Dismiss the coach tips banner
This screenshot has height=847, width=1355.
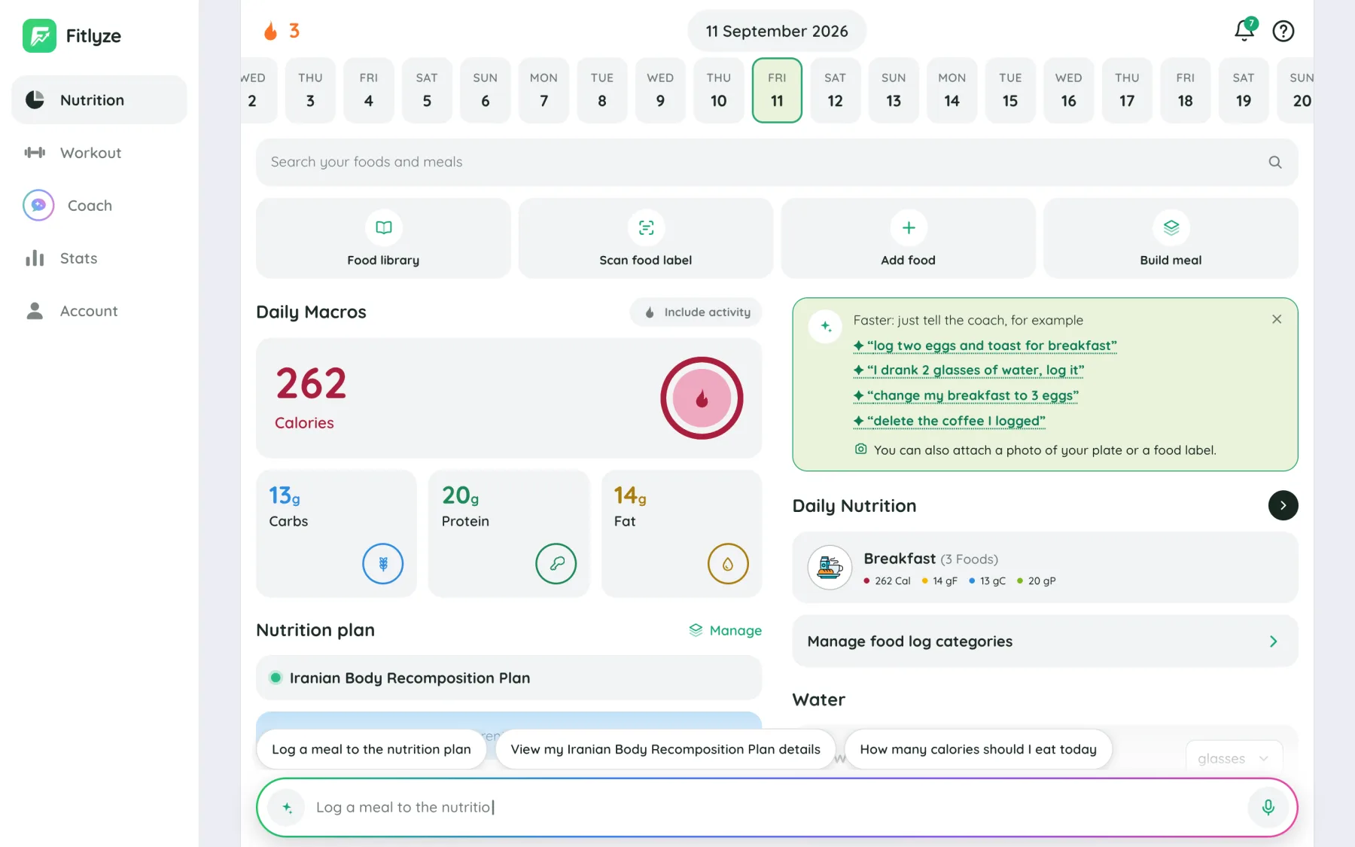[x=1277, y=319]
